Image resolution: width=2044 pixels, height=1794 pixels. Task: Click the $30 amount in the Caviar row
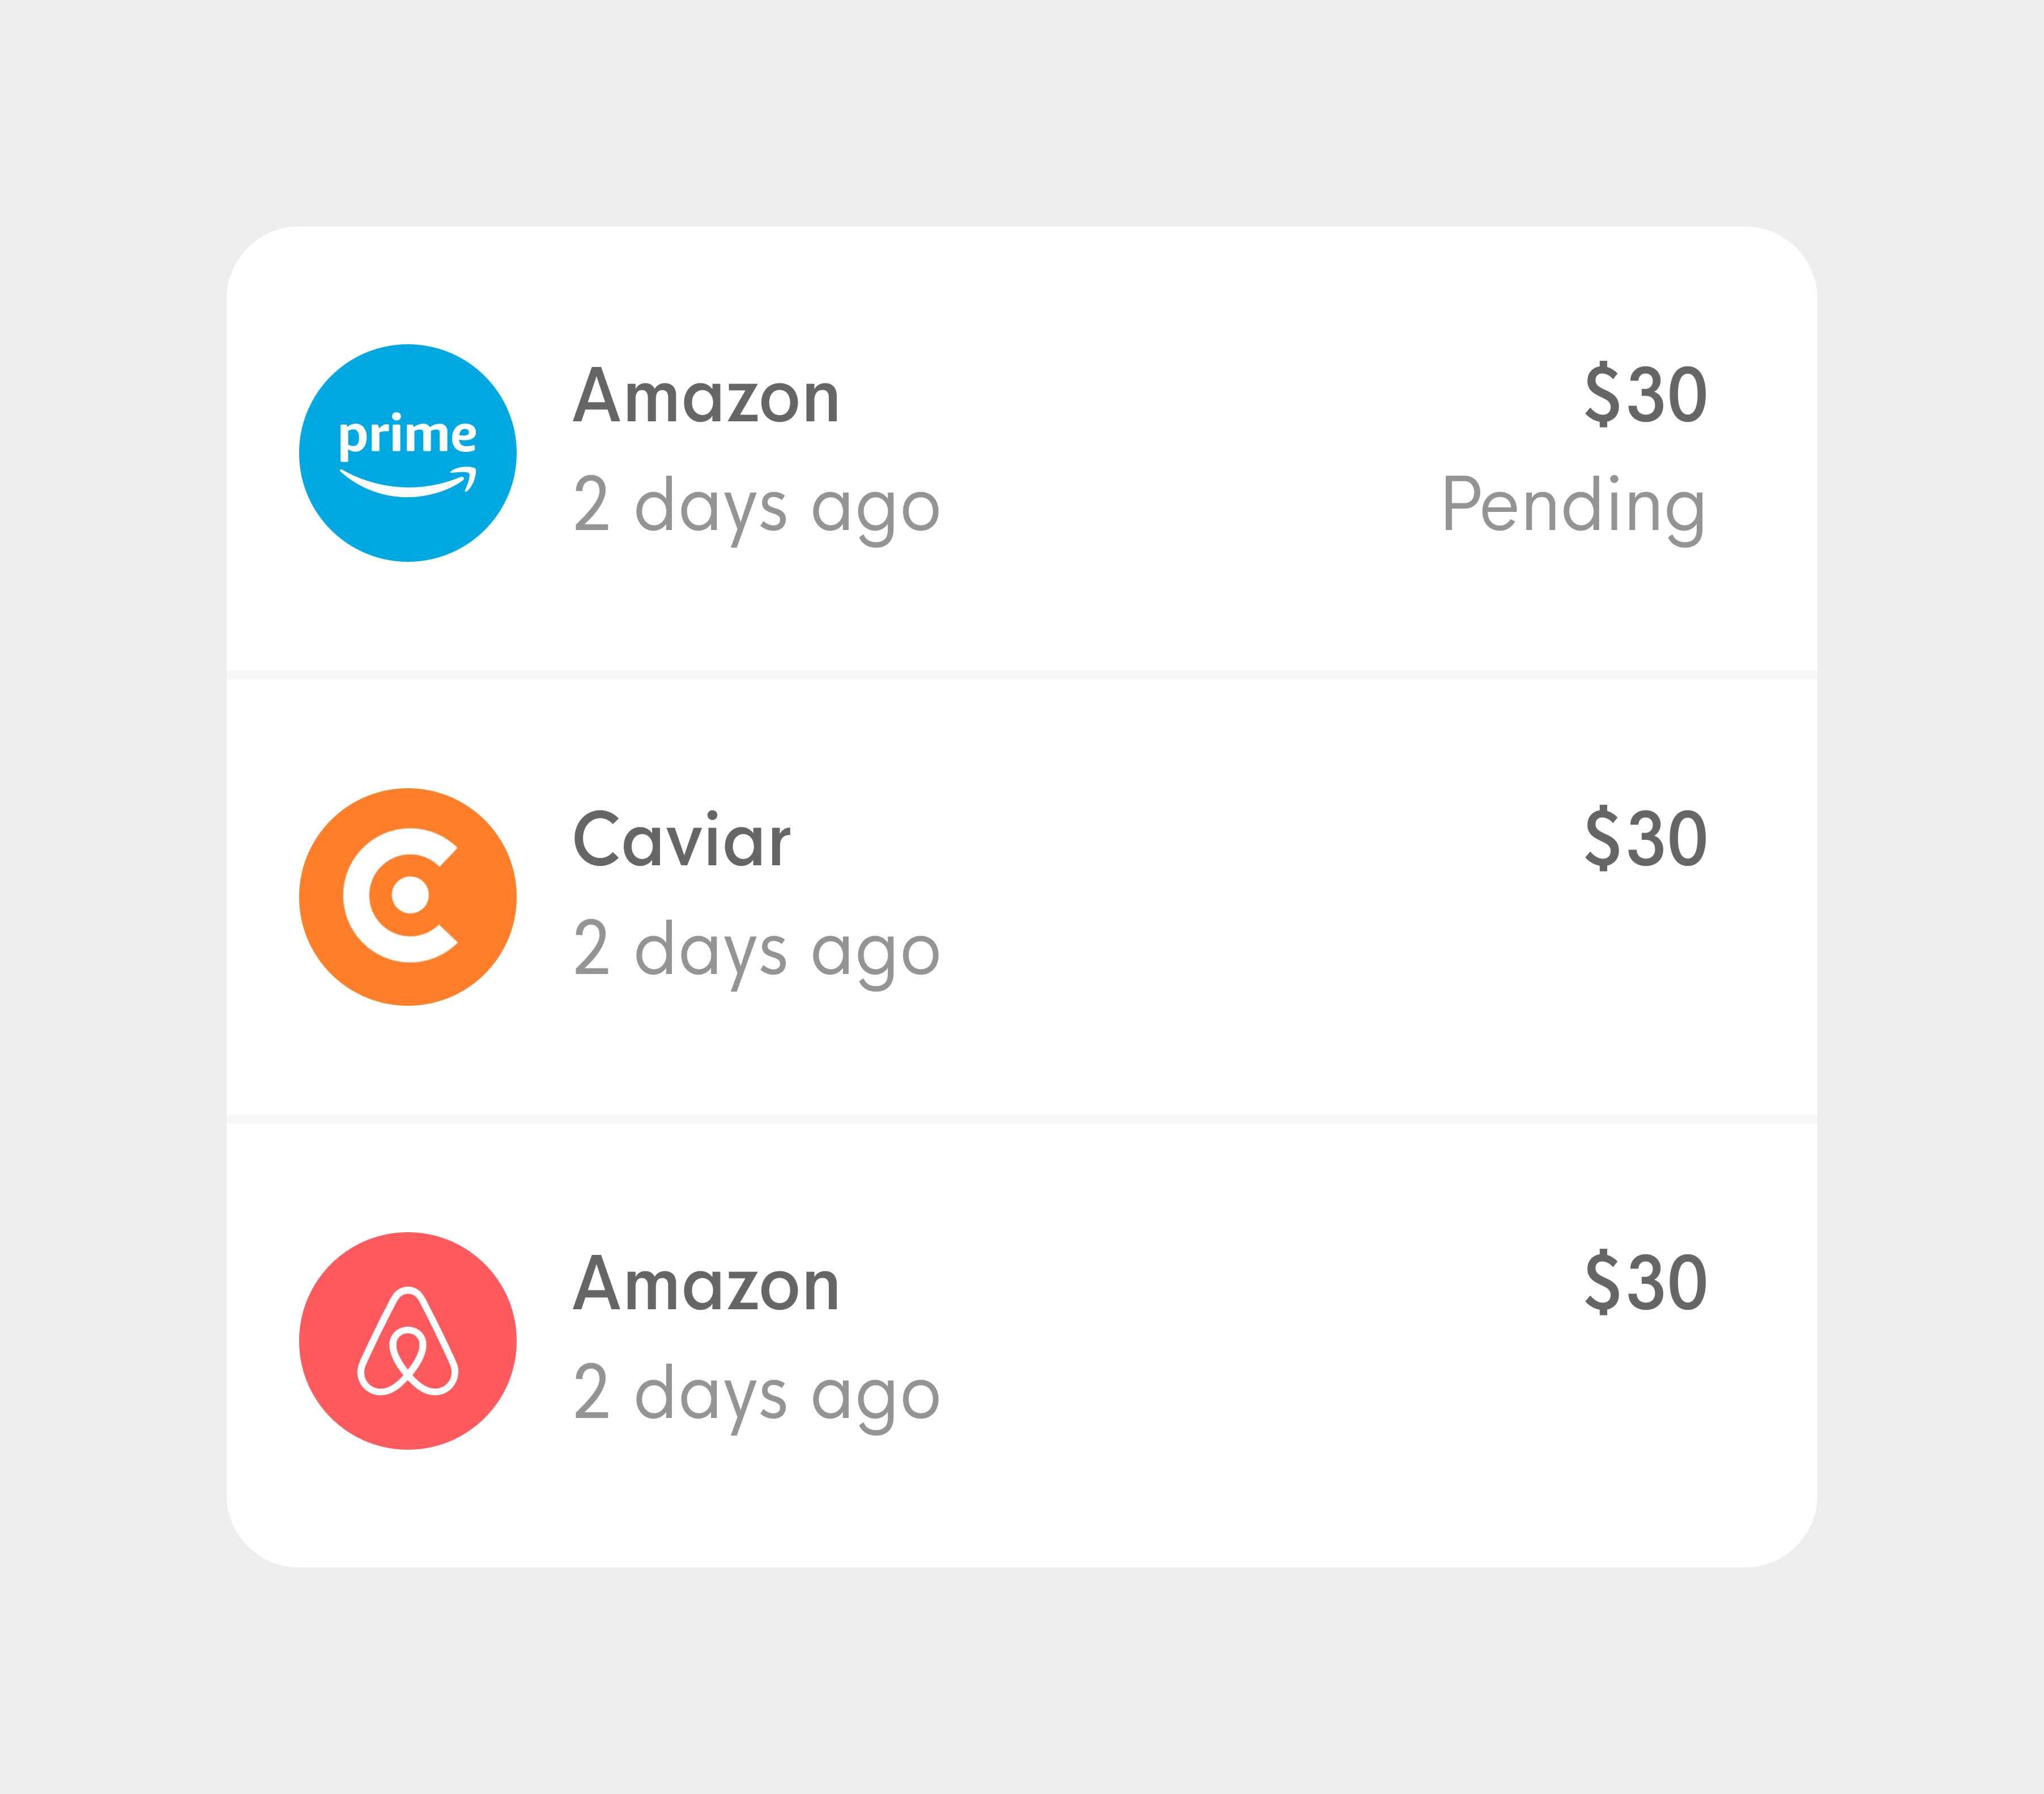point(1645,839)
